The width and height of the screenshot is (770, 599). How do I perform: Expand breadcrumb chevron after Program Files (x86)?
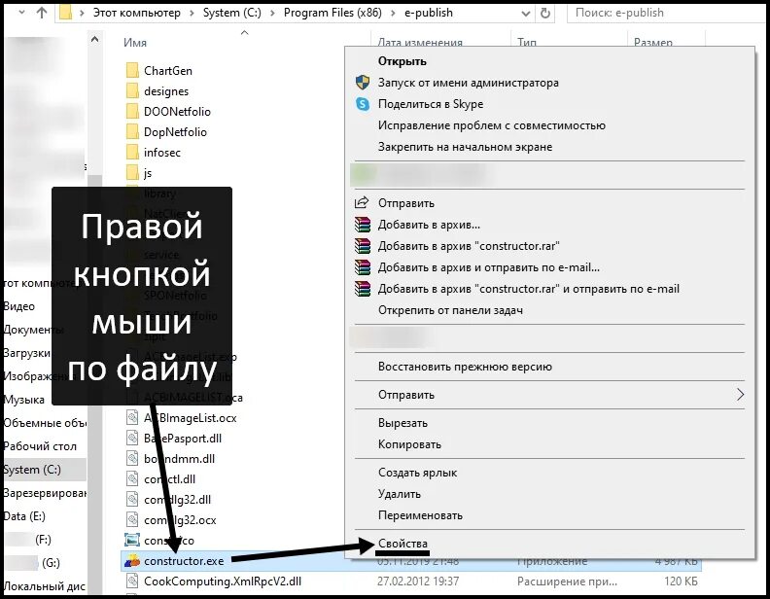coord(393,14)
